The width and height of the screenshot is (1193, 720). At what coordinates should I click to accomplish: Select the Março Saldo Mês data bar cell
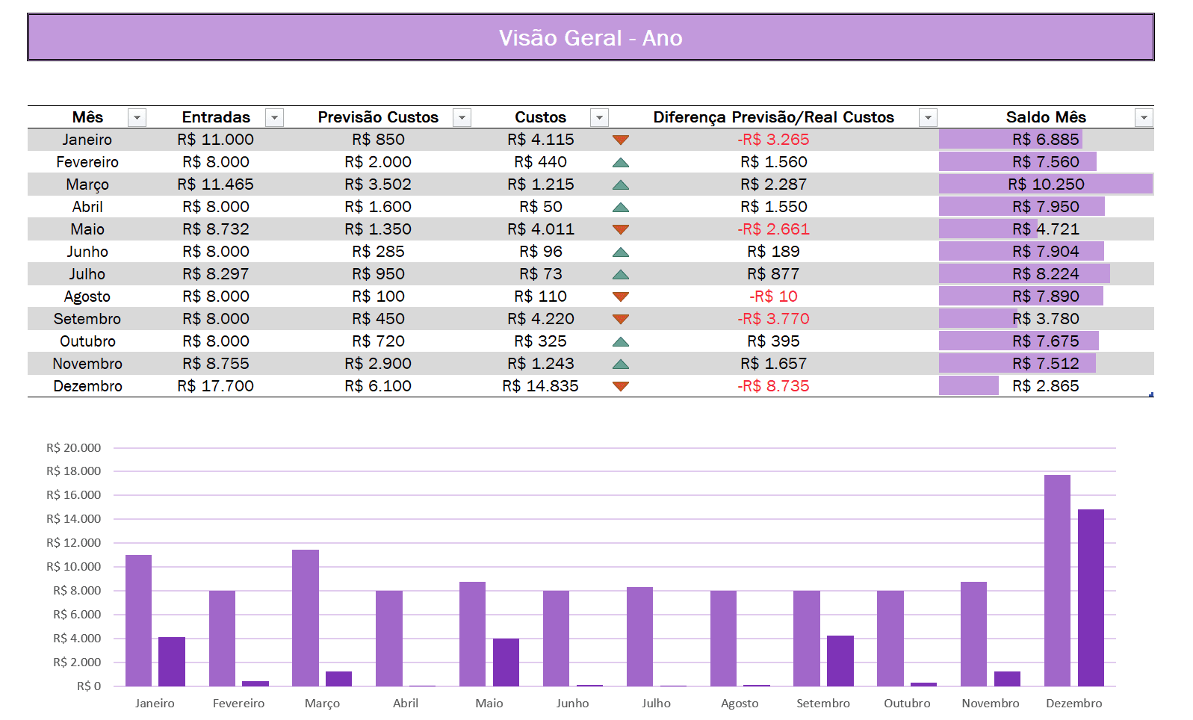1045,184
